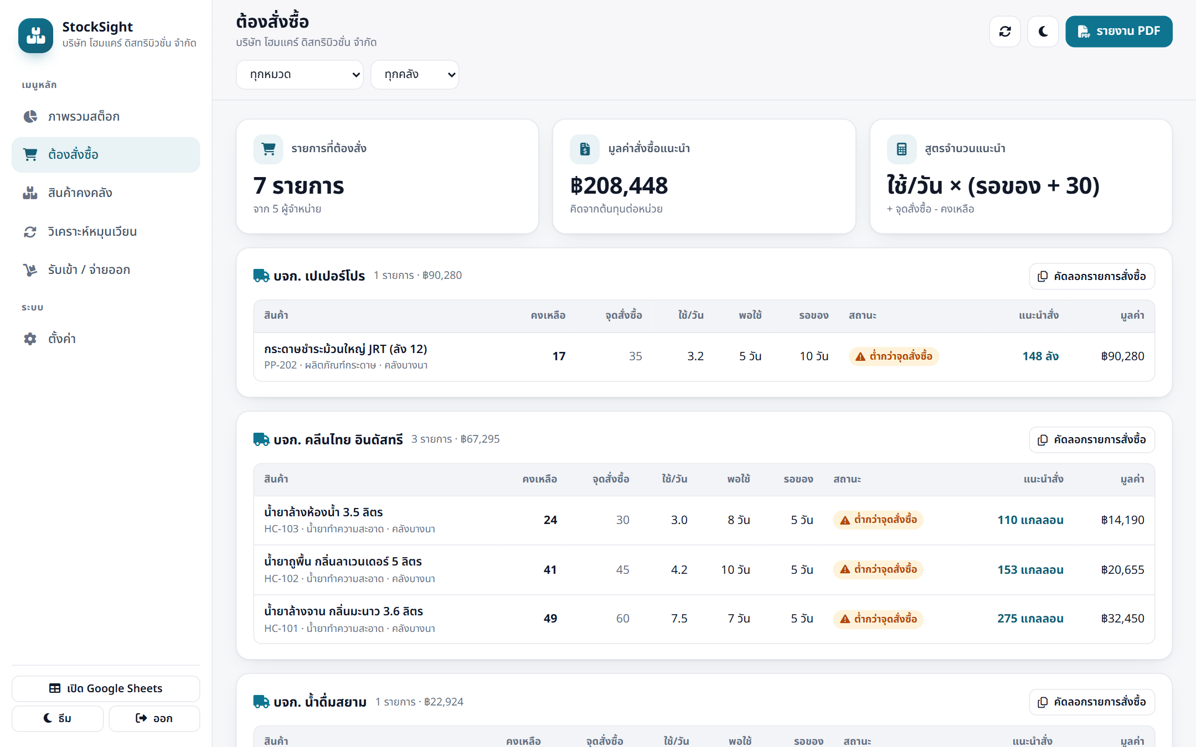Click the sync icon for วิเคราะห์หมุนเวียน
Image resolution: width=1196 pixels, height=747 pixels.
[x=30, y=231]
